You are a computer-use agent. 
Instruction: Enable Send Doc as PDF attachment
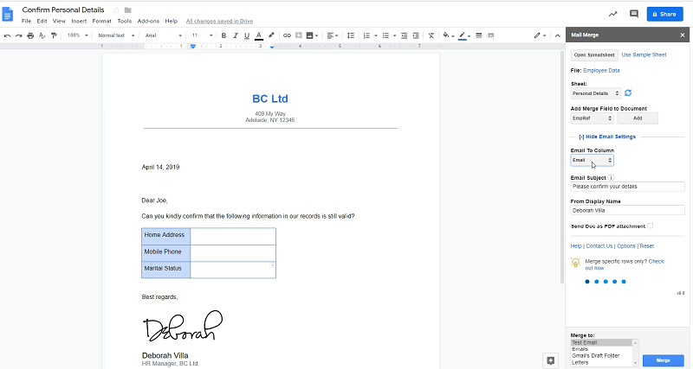click(650, 226)
